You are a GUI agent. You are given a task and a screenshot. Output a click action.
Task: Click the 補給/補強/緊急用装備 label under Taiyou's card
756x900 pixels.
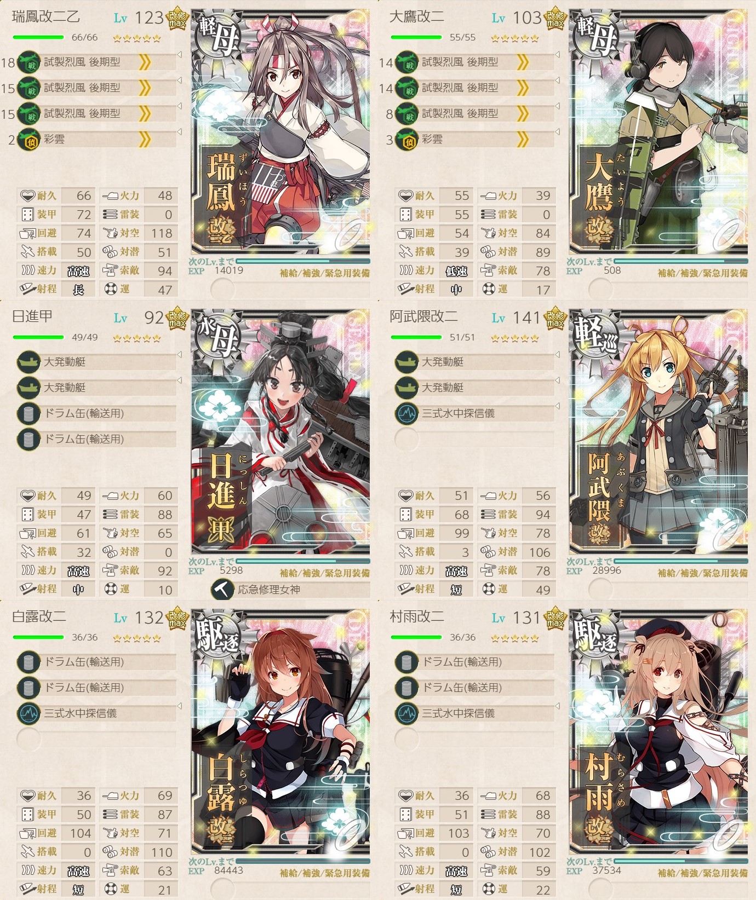click(x=702, y=273)
